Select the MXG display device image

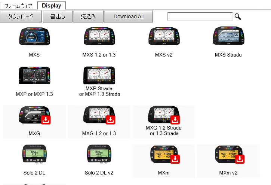[x=34, y=115]
